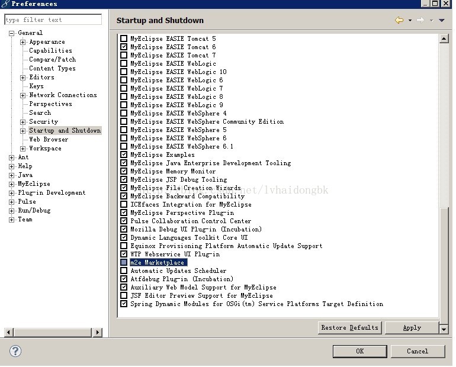Open the back history dropdown arrow
This screenshot has width=456, height=367.
click(410, 20)
